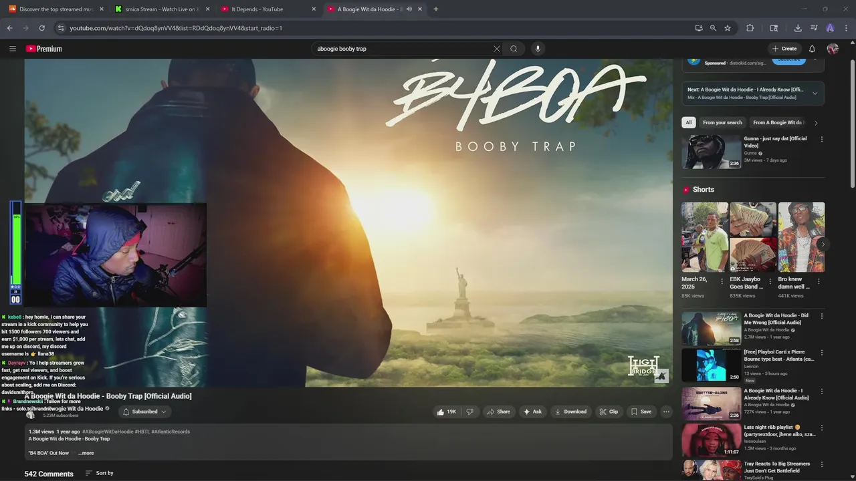Select the All filter chip

(x=689, y=122)
